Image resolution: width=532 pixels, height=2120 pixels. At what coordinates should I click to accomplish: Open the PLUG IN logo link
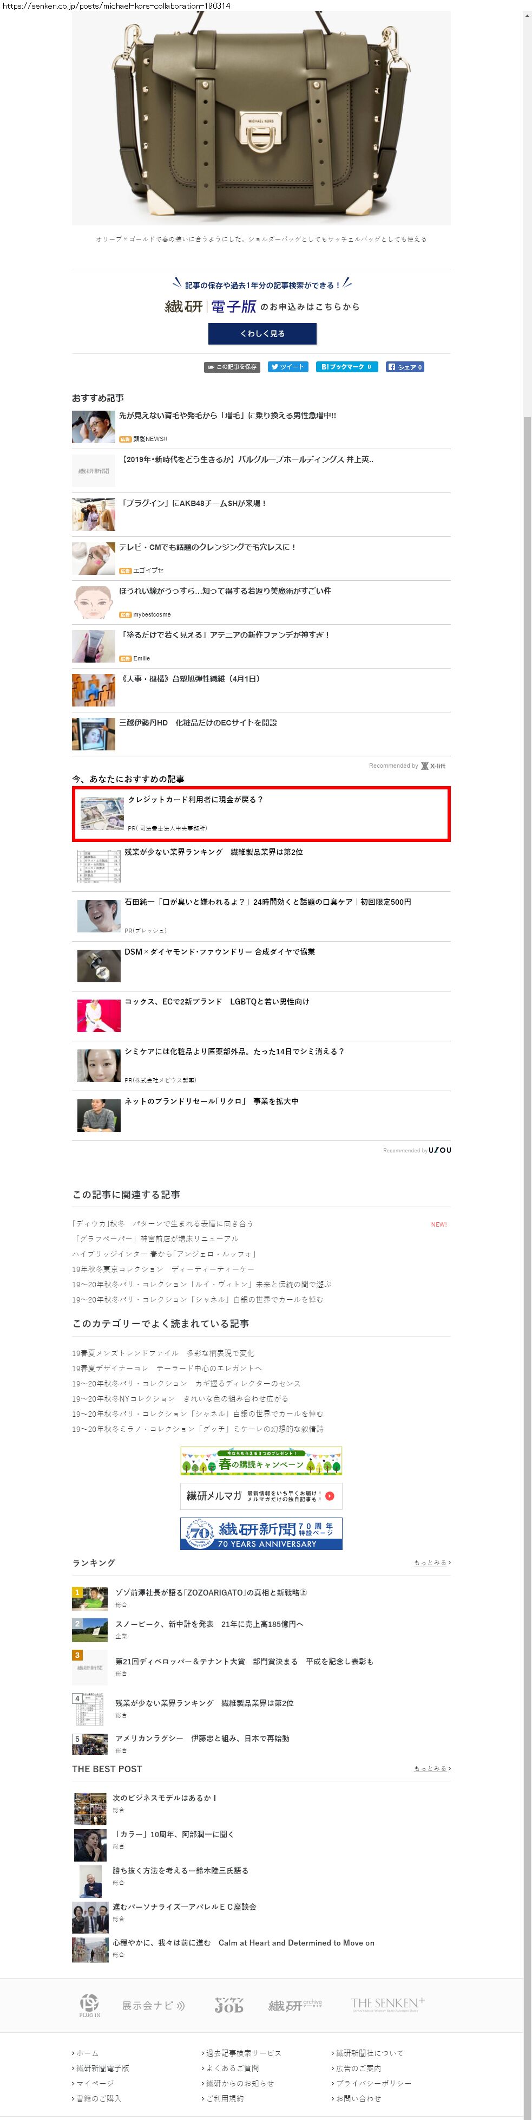(x=90, y=2006)
